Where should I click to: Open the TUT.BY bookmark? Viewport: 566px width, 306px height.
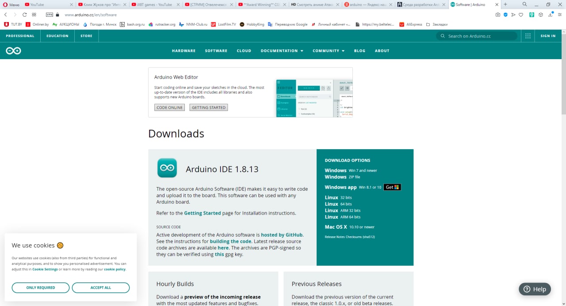click(x=13, y=24)
